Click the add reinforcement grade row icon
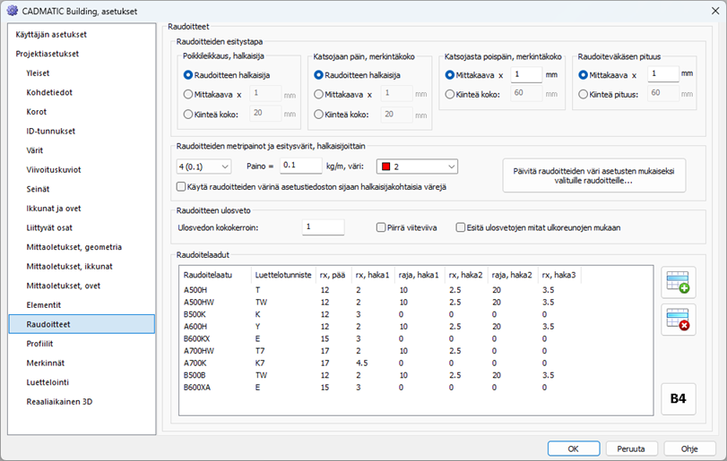This screenshot has height=461, width=727. tap(678, 282)
